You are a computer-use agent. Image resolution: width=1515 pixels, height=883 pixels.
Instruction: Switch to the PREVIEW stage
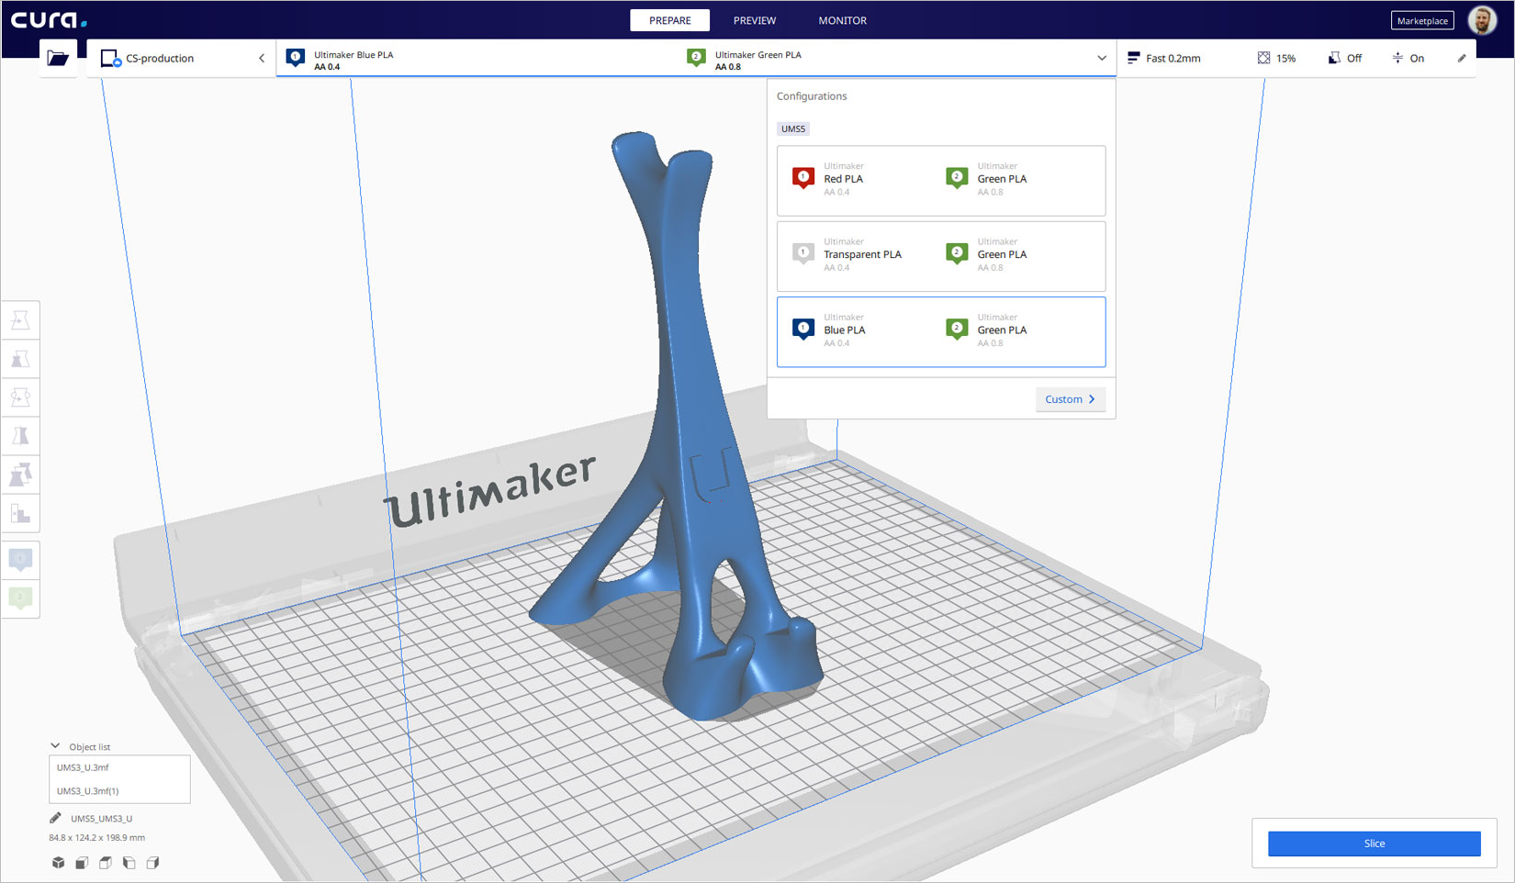pos(755,20)
